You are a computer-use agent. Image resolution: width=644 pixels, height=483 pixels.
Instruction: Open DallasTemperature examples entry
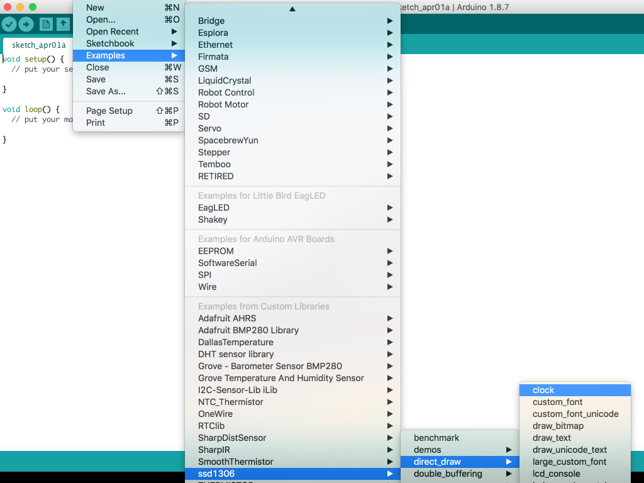tap(293, 342)
